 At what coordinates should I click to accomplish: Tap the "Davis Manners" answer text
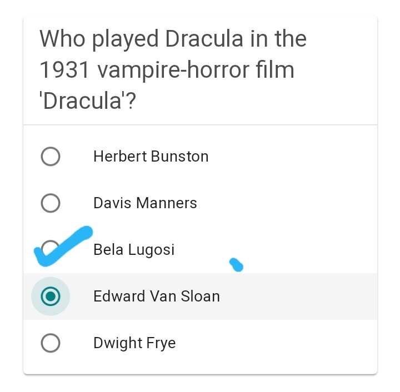(145, 203)
